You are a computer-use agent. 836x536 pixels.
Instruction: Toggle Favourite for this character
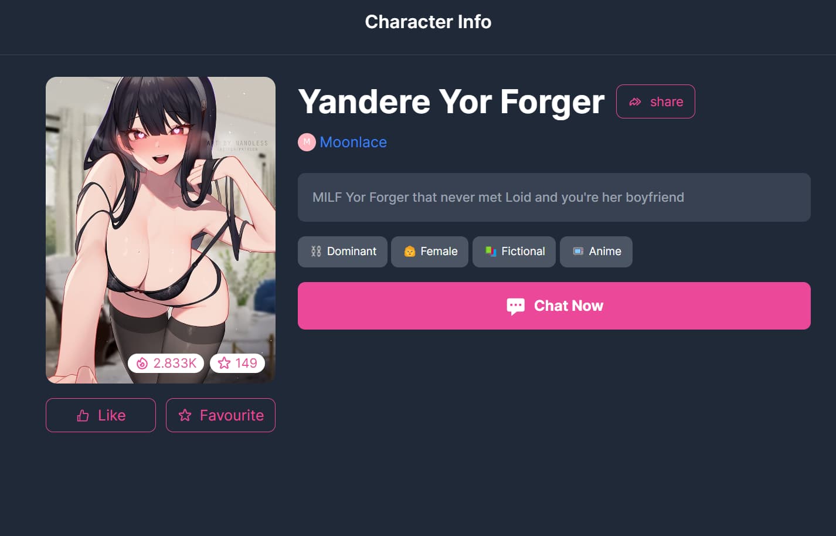(x=220, y=415)
